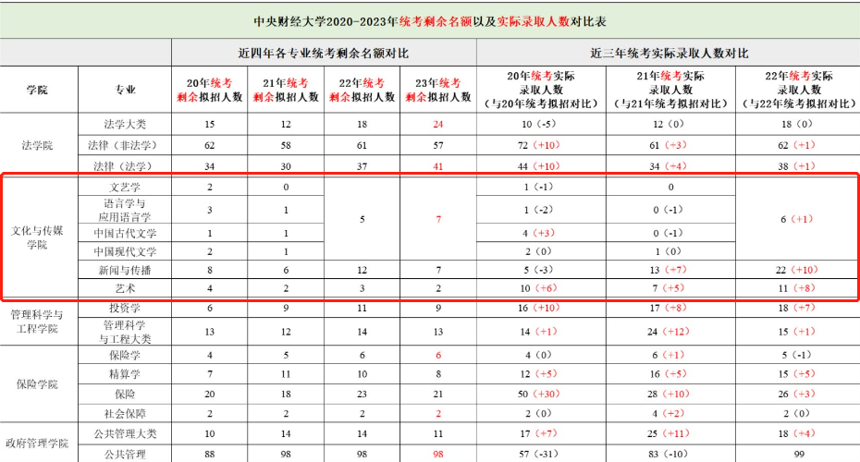
Task: Click the 文化与传媒学院 college cell
Action: point(40,237)
